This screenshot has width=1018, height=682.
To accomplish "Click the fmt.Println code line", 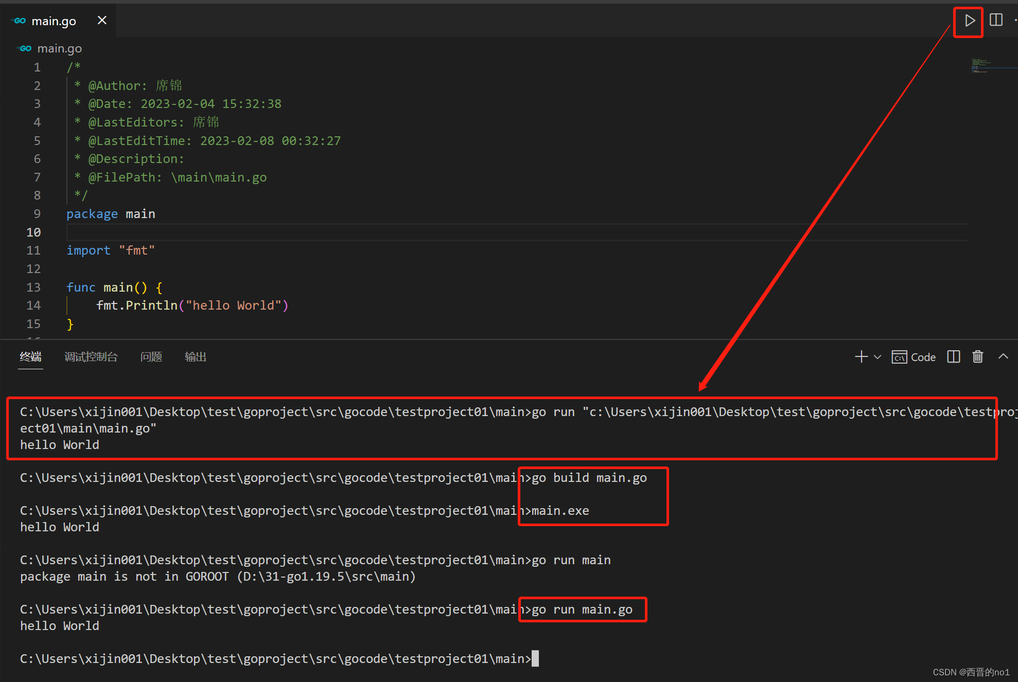I will pos(192,306).
